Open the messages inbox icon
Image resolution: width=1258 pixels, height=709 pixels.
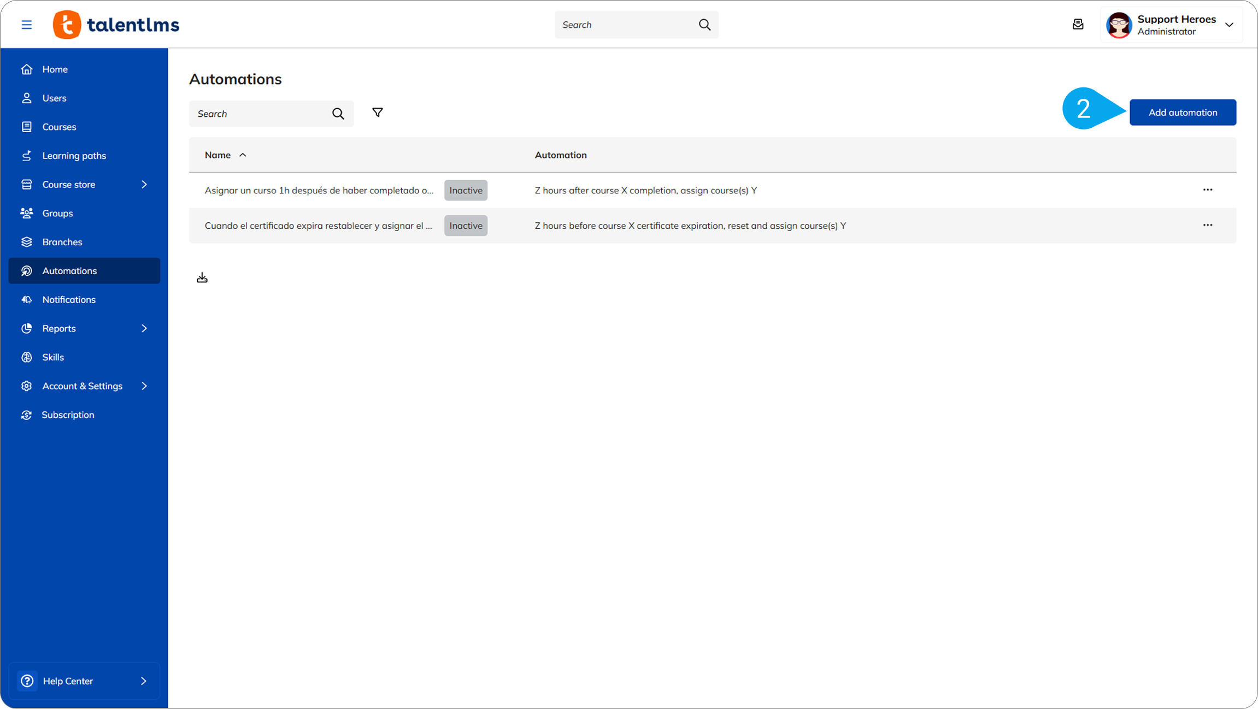pos(1078,25)
